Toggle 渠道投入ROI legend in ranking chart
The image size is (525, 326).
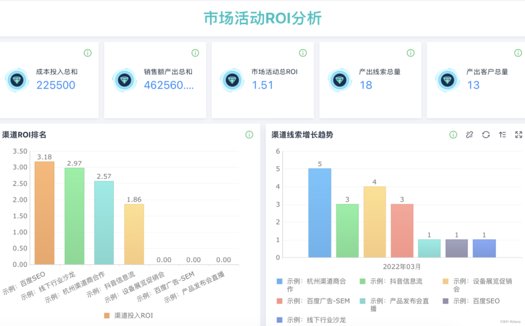(128, 315)
